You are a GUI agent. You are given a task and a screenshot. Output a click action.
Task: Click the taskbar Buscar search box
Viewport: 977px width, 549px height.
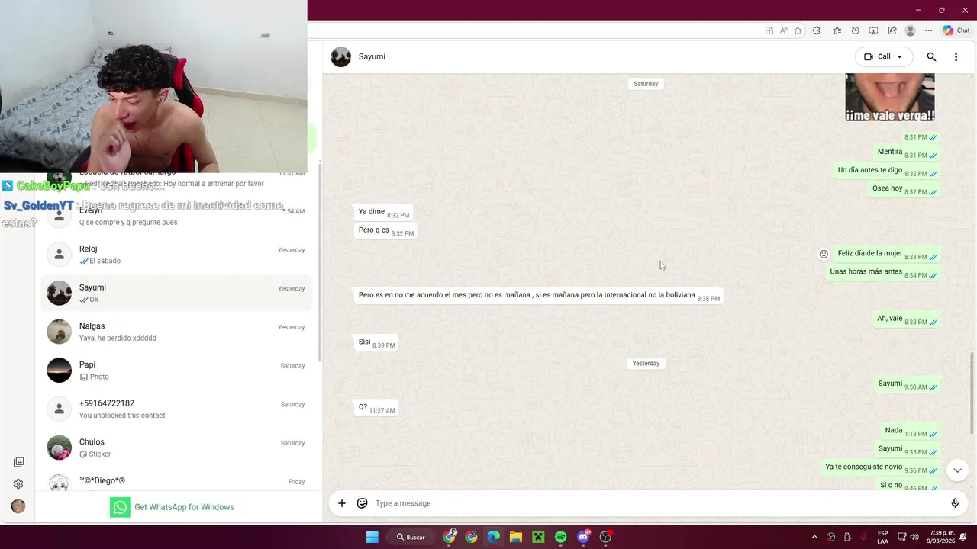[411, 537]
